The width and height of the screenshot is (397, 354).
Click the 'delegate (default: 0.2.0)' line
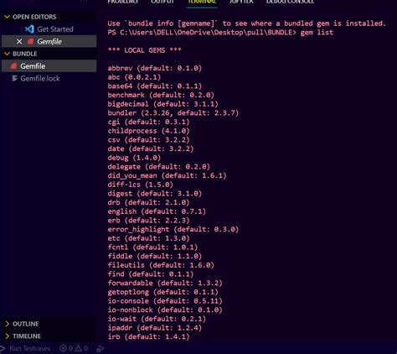point(159,167)
